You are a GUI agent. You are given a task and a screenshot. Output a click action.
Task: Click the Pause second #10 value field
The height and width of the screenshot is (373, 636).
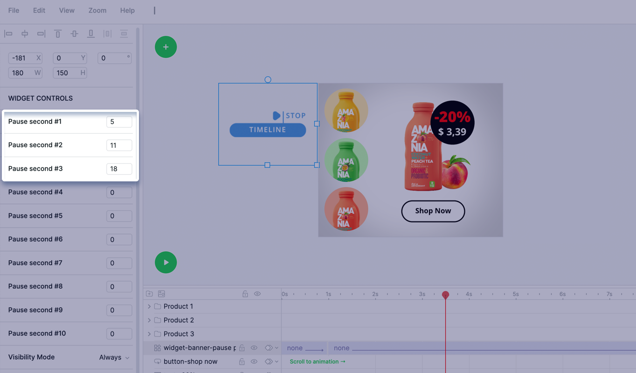119,334
